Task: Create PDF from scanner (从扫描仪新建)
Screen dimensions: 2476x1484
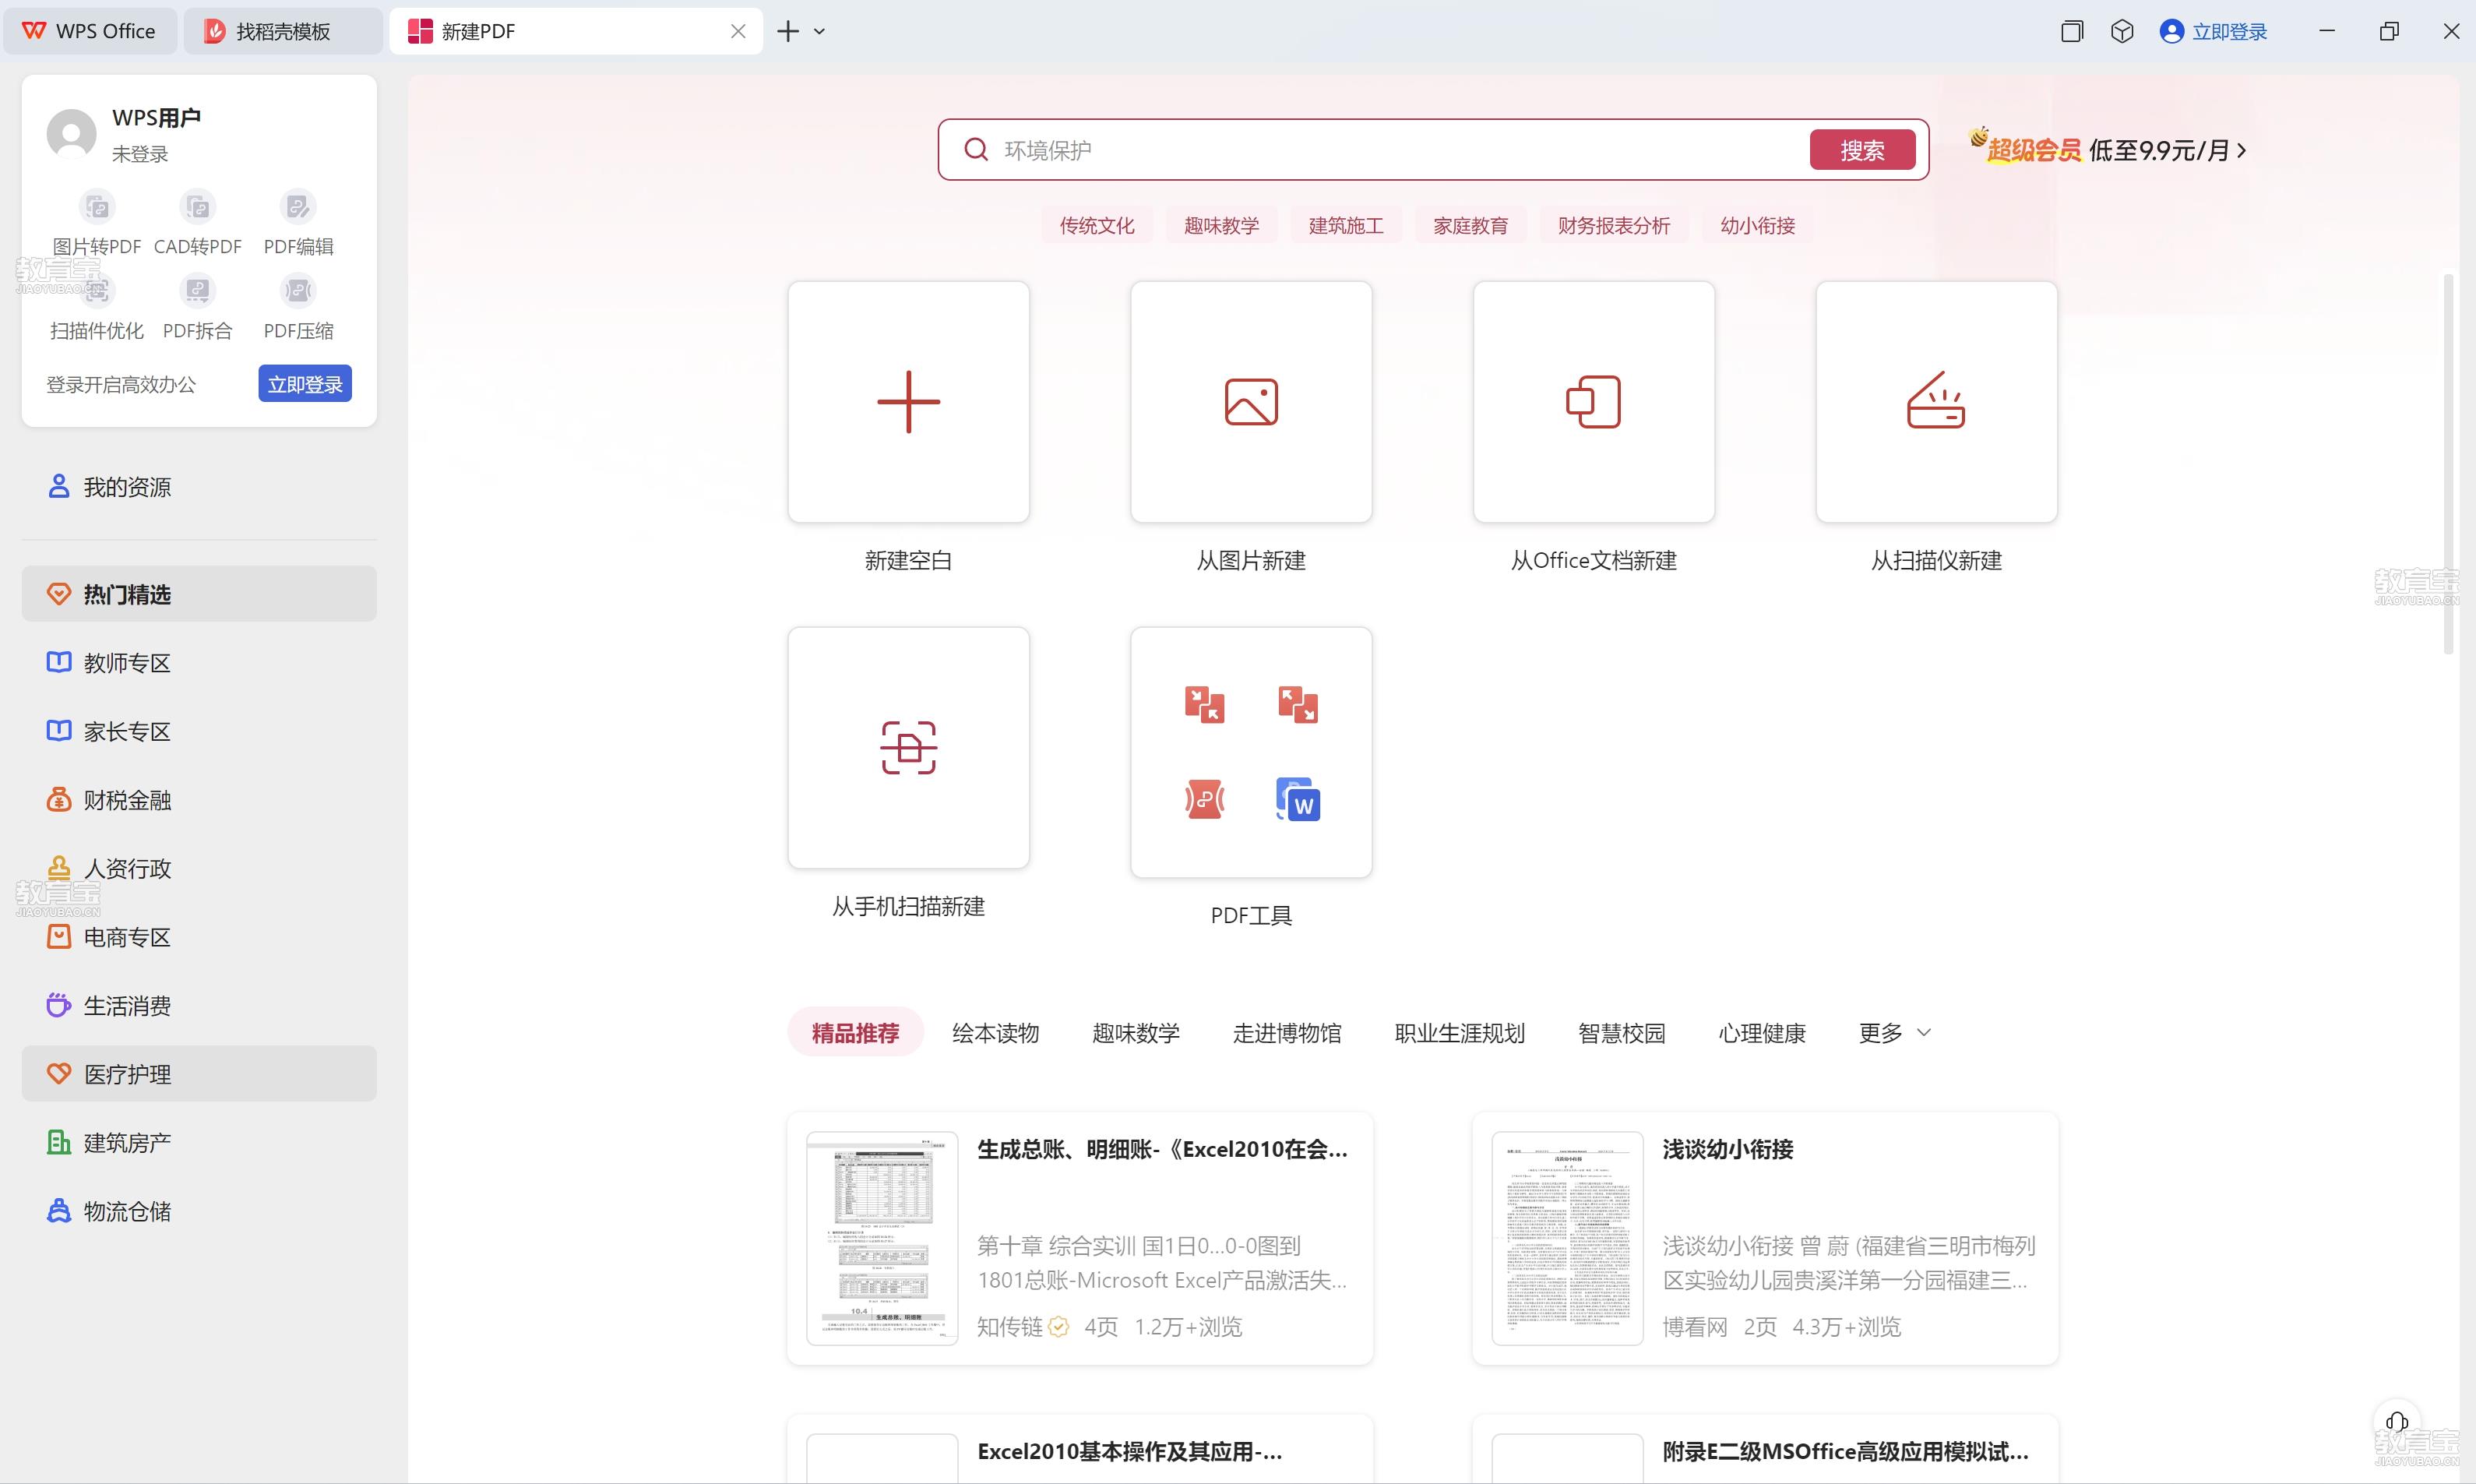Action: (1936, 402)
